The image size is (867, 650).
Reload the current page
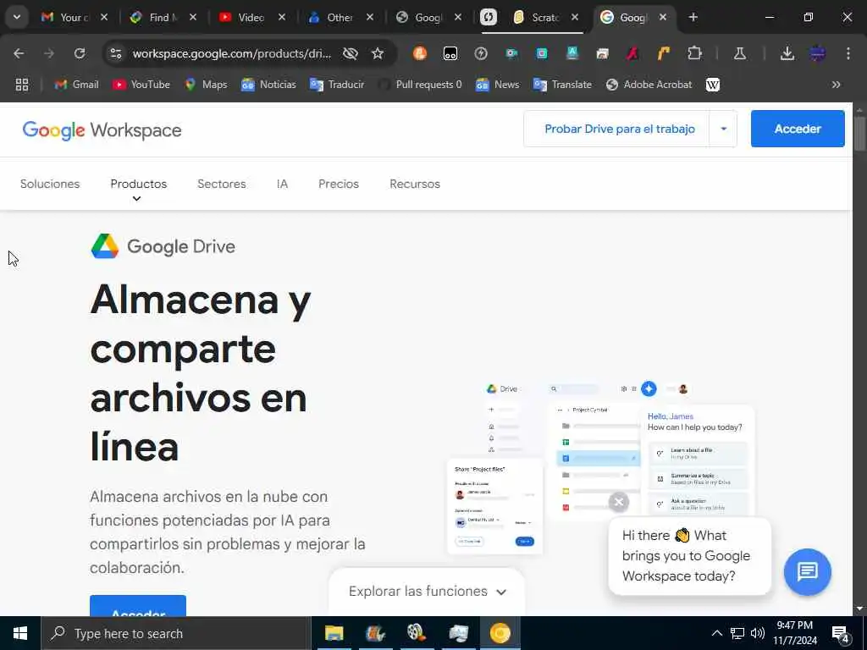80,53
